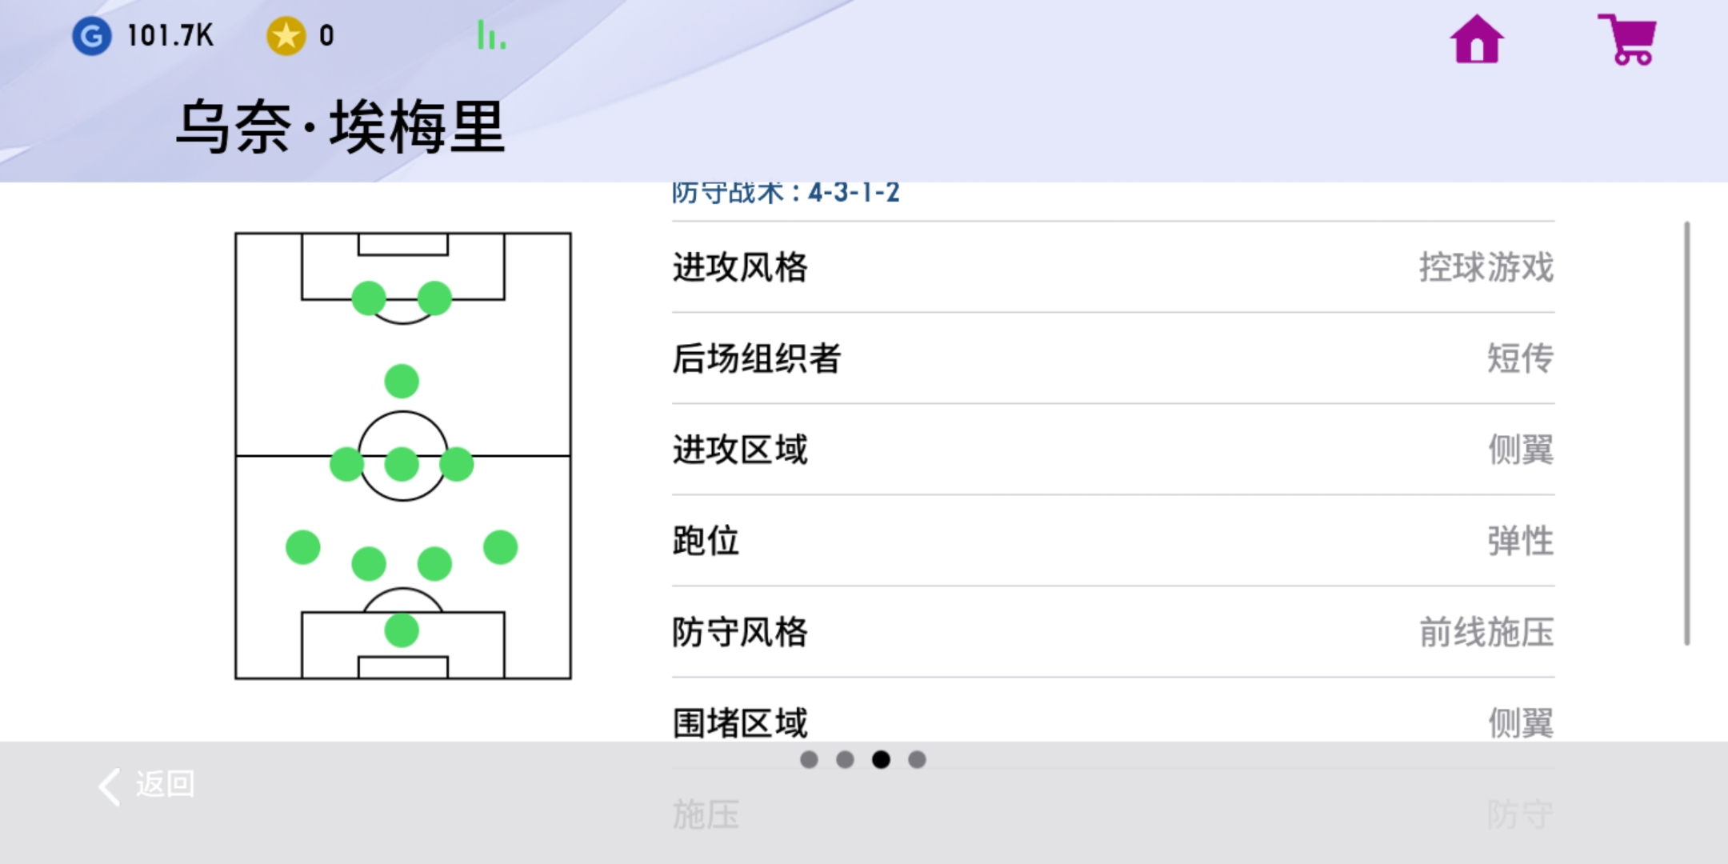This screenshot has width=1728, height=864.
Task: Open the statistics bar chart icon
Action: 490,36
